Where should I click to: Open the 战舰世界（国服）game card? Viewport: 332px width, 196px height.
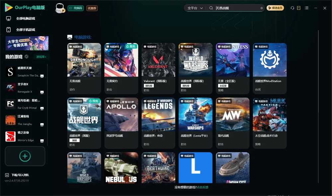(84, 123)
